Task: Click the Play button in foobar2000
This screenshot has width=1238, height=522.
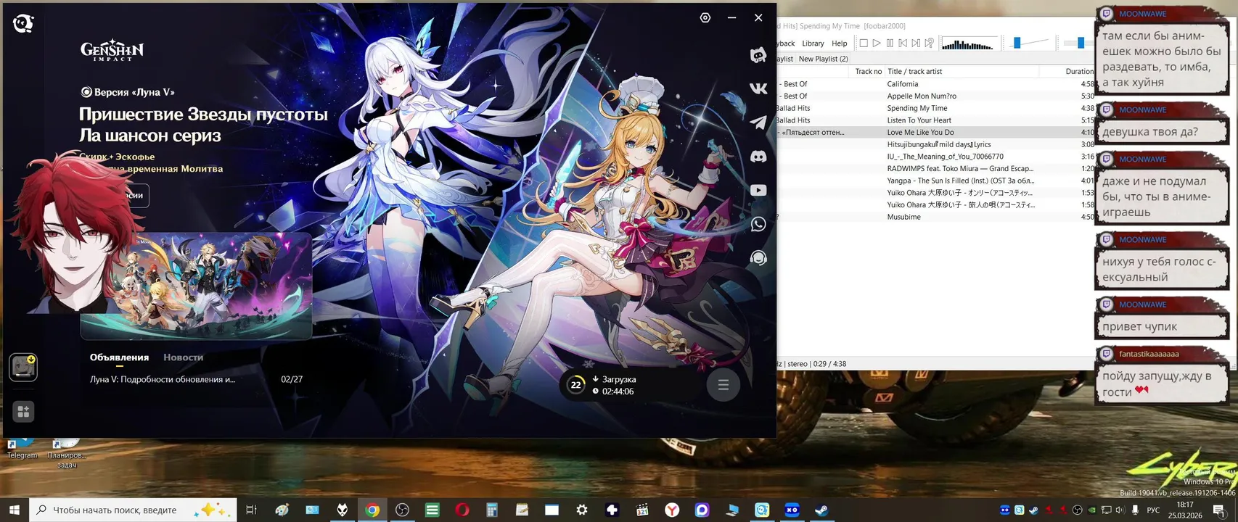Action: coord(877,43)
